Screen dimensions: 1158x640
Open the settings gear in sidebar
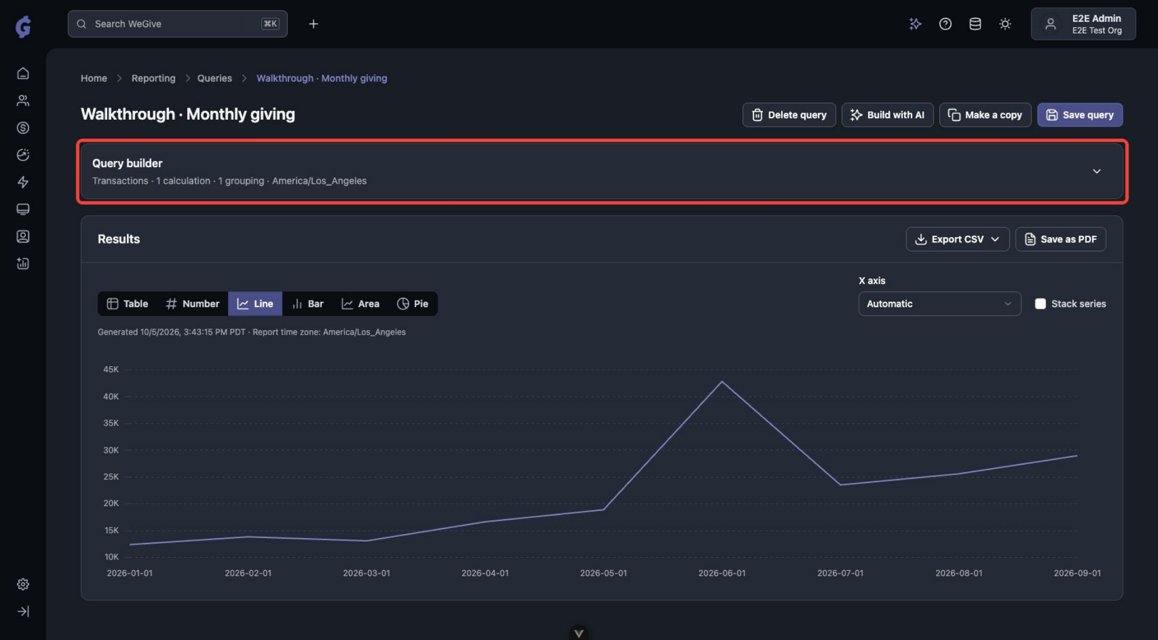click(23, 584)
